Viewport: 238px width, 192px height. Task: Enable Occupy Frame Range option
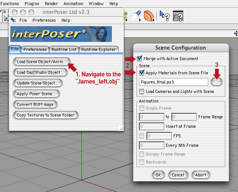[x=142, y=154]
